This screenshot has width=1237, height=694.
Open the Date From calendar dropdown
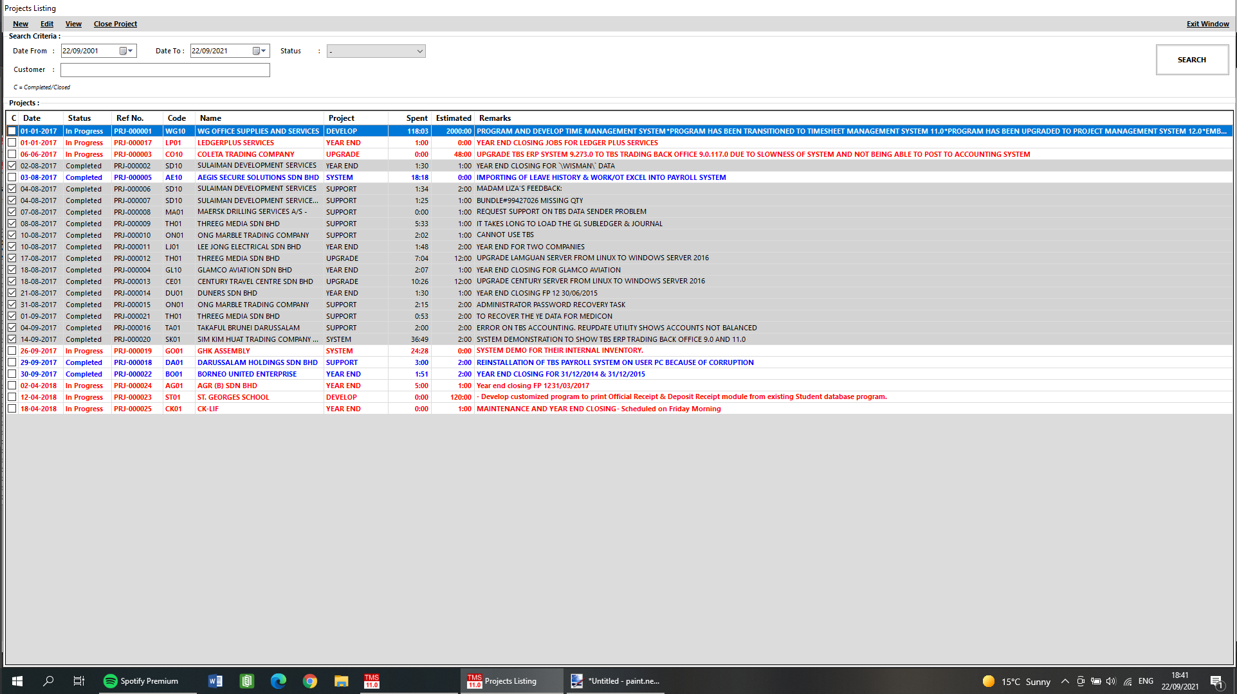[127, 51]
